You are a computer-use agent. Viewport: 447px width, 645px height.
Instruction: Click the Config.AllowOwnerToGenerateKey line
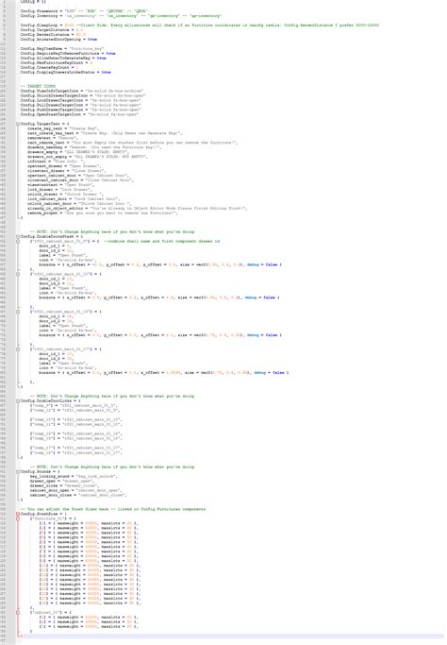(x=63, y=58)
